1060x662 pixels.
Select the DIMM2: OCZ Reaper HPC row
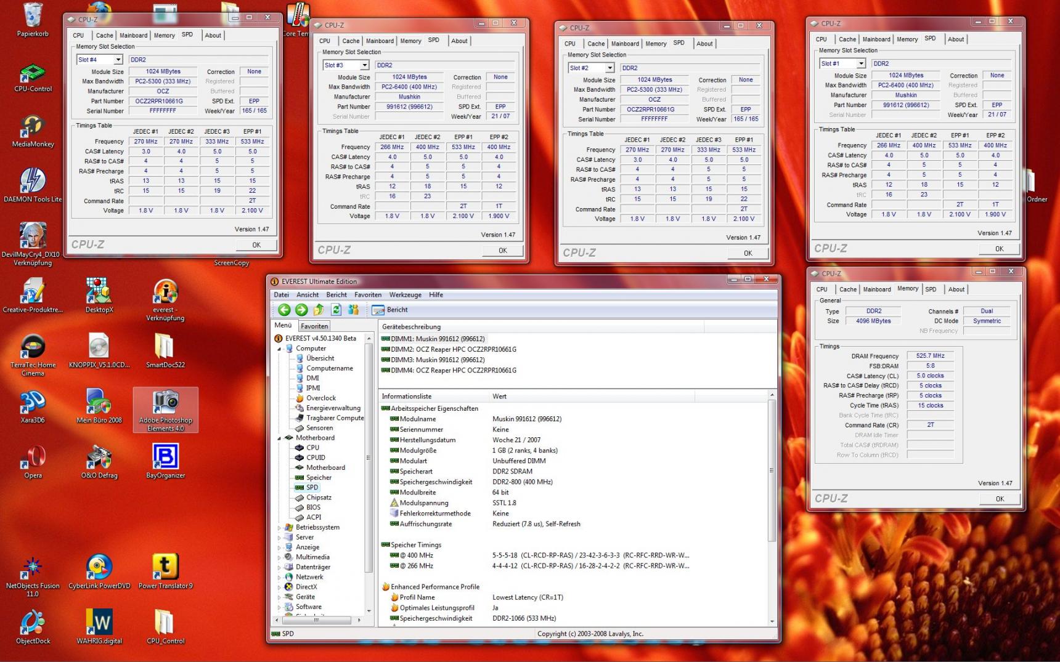449,350
